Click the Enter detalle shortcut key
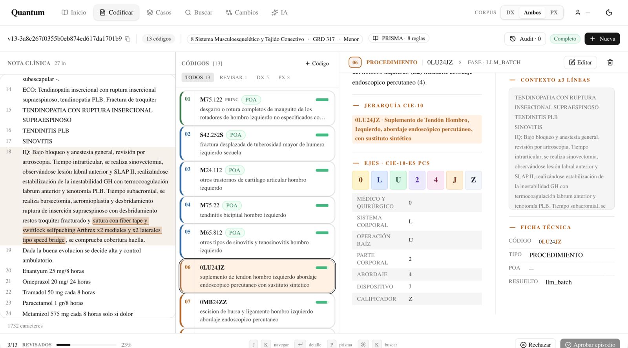The width and height of the screenshot is (628, 348). [x=300, y=344]
